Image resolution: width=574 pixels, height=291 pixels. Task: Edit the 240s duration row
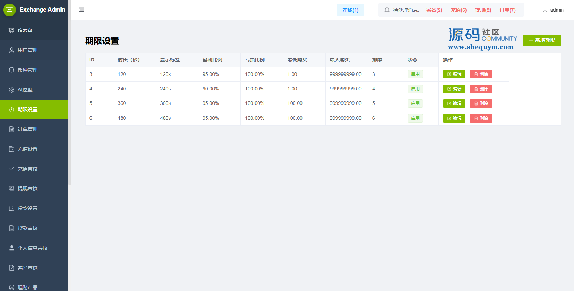[x=454, y=89]
